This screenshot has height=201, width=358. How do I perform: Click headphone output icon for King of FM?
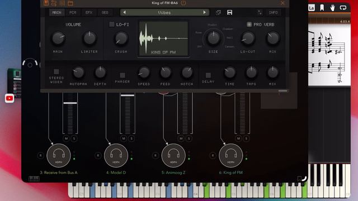click(x=231, y=156)
